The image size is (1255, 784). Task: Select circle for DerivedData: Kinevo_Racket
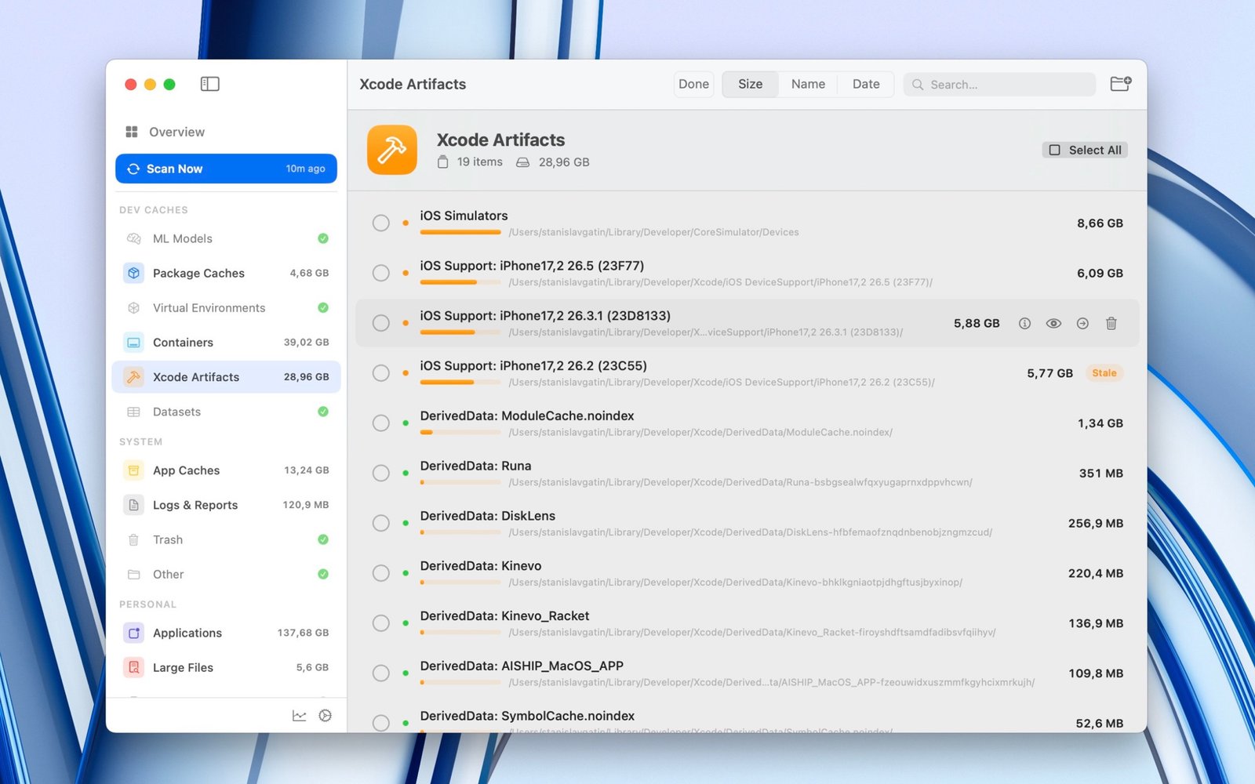pyautogui.click(x=381, y=623)
